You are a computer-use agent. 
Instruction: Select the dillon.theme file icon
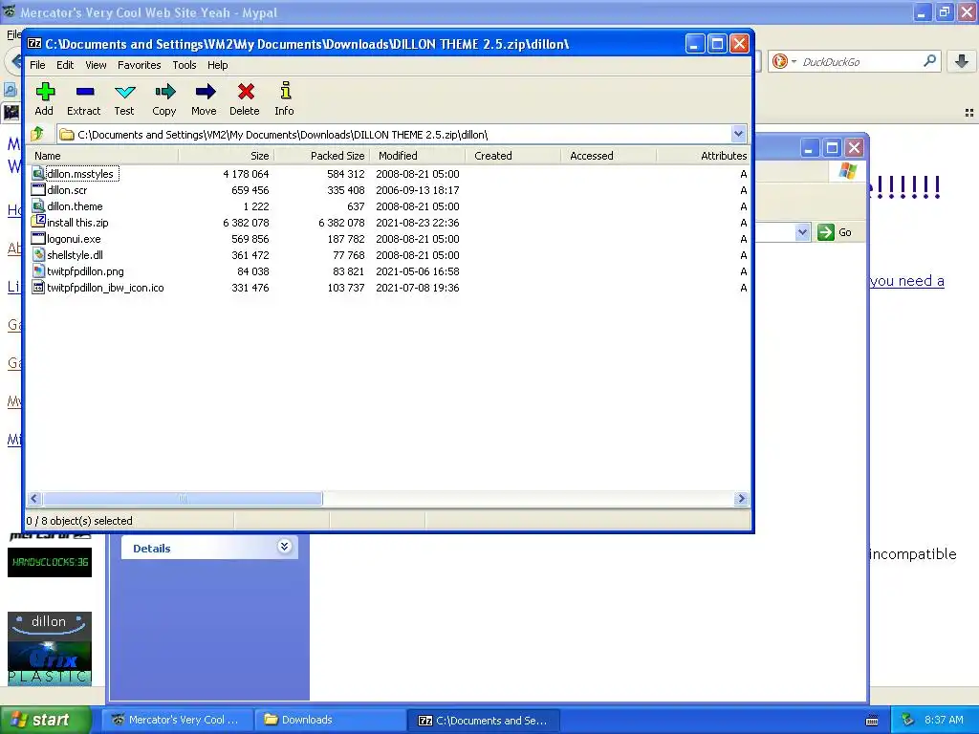(x=38, y=205)
